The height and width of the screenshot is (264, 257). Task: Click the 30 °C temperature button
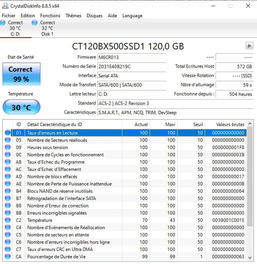21,107
